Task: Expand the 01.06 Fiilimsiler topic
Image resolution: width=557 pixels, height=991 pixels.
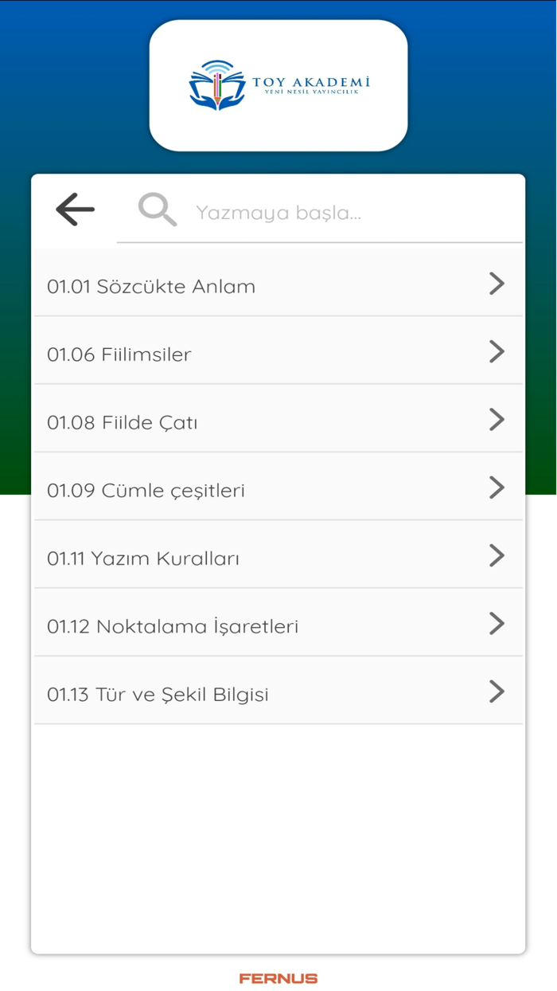Action: tap(496, 351)
